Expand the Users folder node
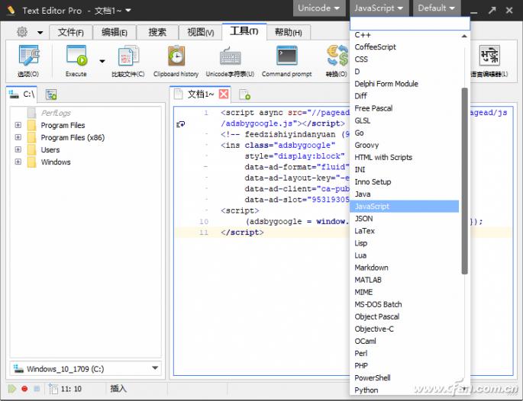Screen dimensions: 523x401 pyautogui.click(x=18, y=150)
